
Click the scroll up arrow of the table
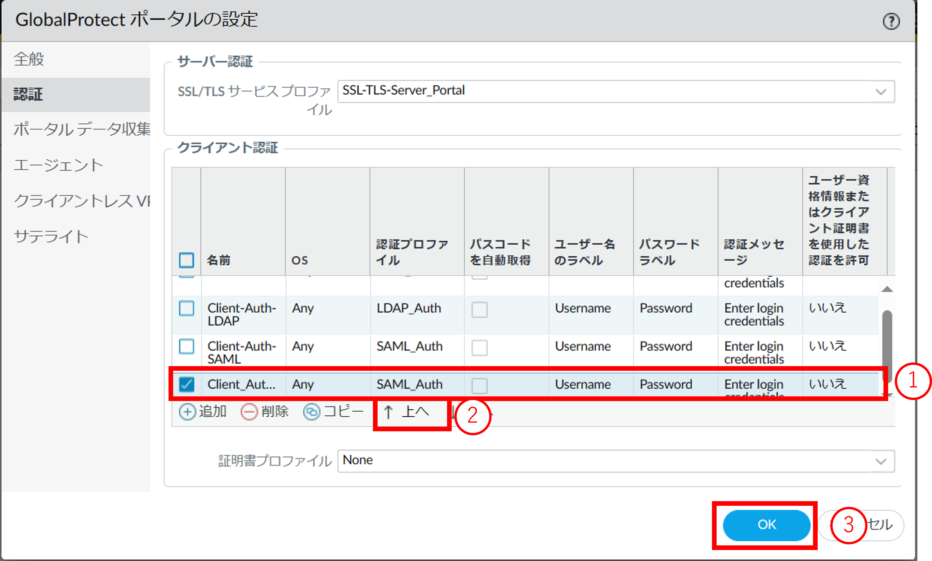[887, 290]
